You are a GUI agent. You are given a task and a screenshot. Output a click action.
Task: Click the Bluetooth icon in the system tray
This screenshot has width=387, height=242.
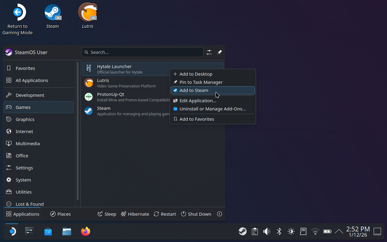(x=279, y=231)
